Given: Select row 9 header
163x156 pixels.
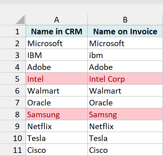Looking at the screenshot, I should coord(13,126).
